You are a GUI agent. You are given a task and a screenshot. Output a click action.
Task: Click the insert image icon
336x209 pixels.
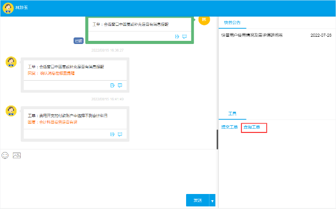tap(17, 155)
